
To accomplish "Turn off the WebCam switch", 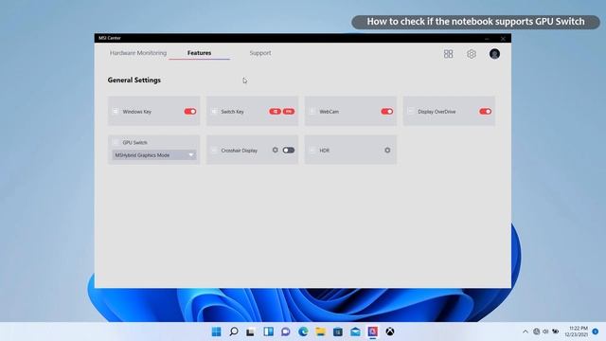I will tap(387, 112).
